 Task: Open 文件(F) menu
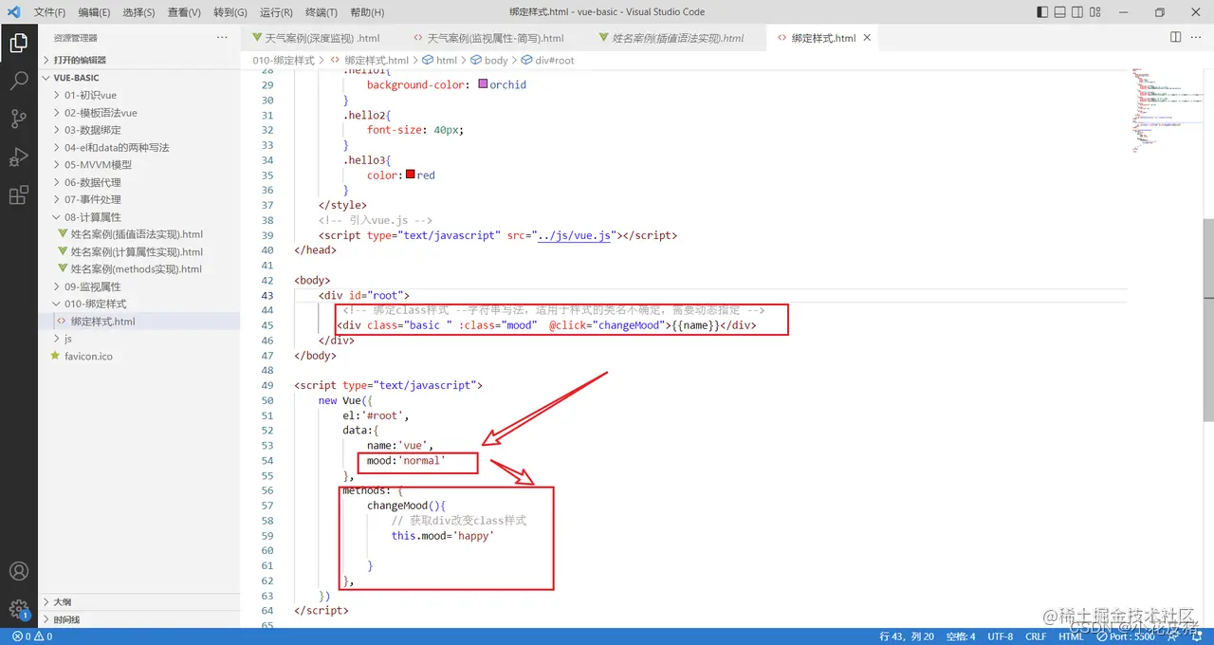[49, 12]
